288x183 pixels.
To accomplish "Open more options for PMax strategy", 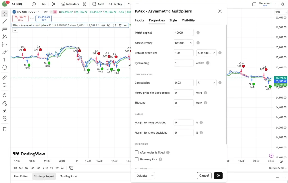I will [x=126, y=25].
